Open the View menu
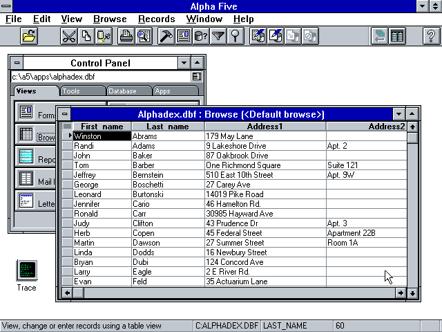442x332 pixels. click(72, 19)
